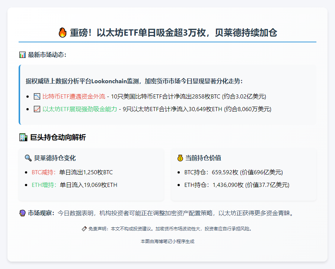Click the text 净流出2858枚BTC
335x269 pixels.
[197, 97]
